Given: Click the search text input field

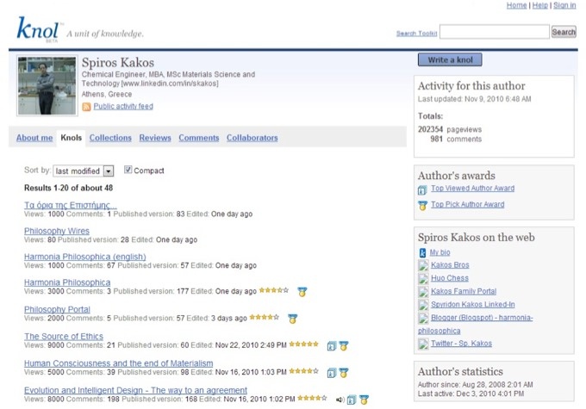Looking at the screenshot, I should coord(494,32).
